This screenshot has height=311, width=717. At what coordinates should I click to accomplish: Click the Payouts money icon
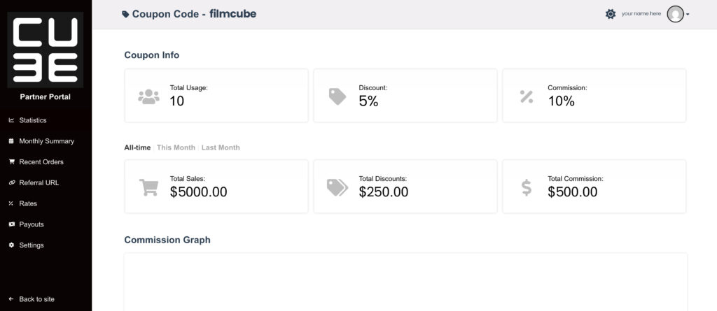11,225
